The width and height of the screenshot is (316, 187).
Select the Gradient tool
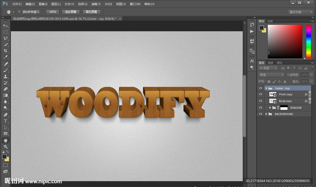(x=6, y=95)
